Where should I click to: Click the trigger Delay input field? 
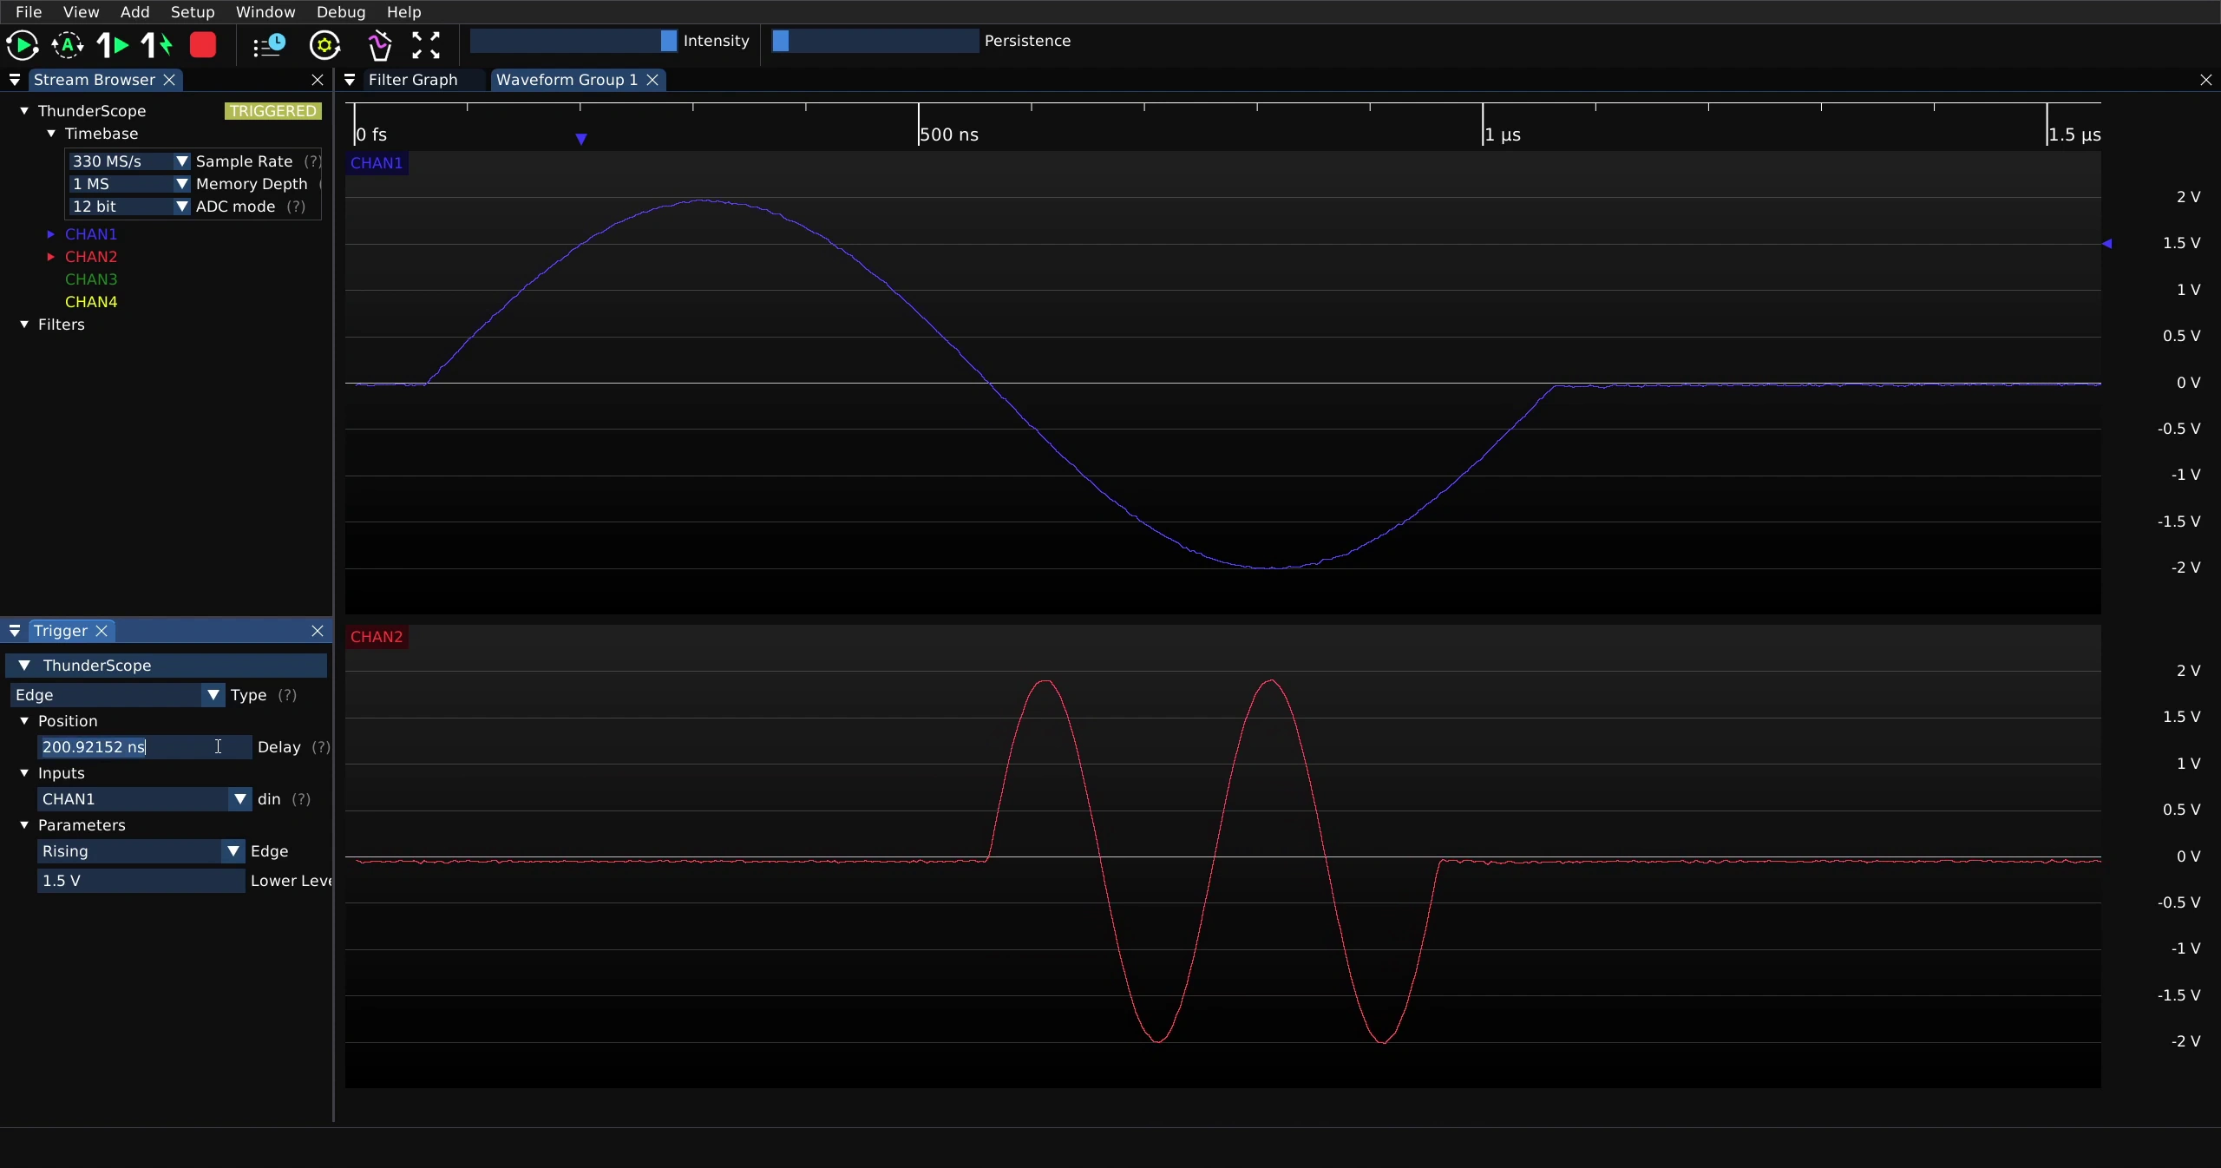145,747
